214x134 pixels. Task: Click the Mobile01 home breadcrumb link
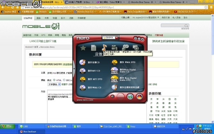pos(31,47)
